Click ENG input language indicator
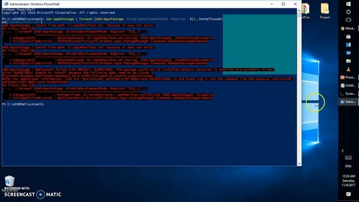 (348, 166)
